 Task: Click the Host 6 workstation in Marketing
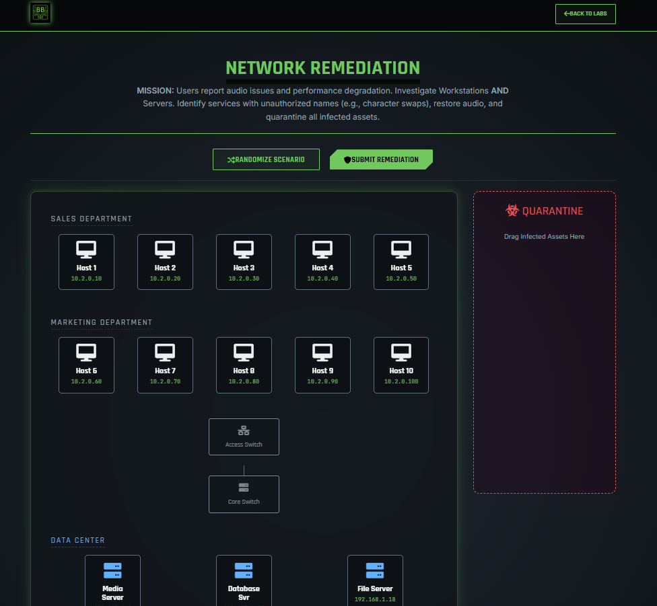(86, 365)
